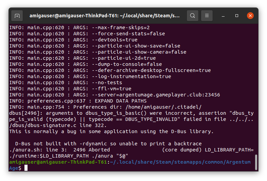The image size is (267, 181).
Task: Click the Preferences dir /home/amigauser/.citadel/ line
Action: point(105,107)
